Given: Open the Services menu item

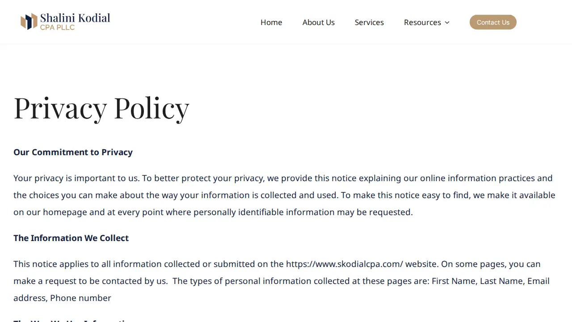Looking at the screenshot, I should [x=369, y=22].
